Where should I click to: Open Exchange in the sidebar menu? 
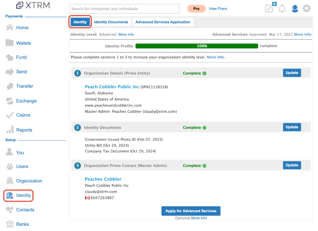point(26,101)
